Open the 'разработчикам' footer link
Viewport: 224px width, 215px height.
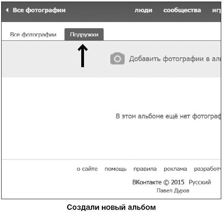(207, 169)
